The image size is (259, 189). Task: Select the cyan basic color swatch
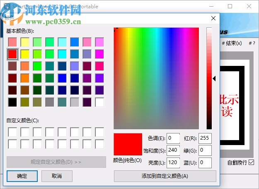click(62, 54)
